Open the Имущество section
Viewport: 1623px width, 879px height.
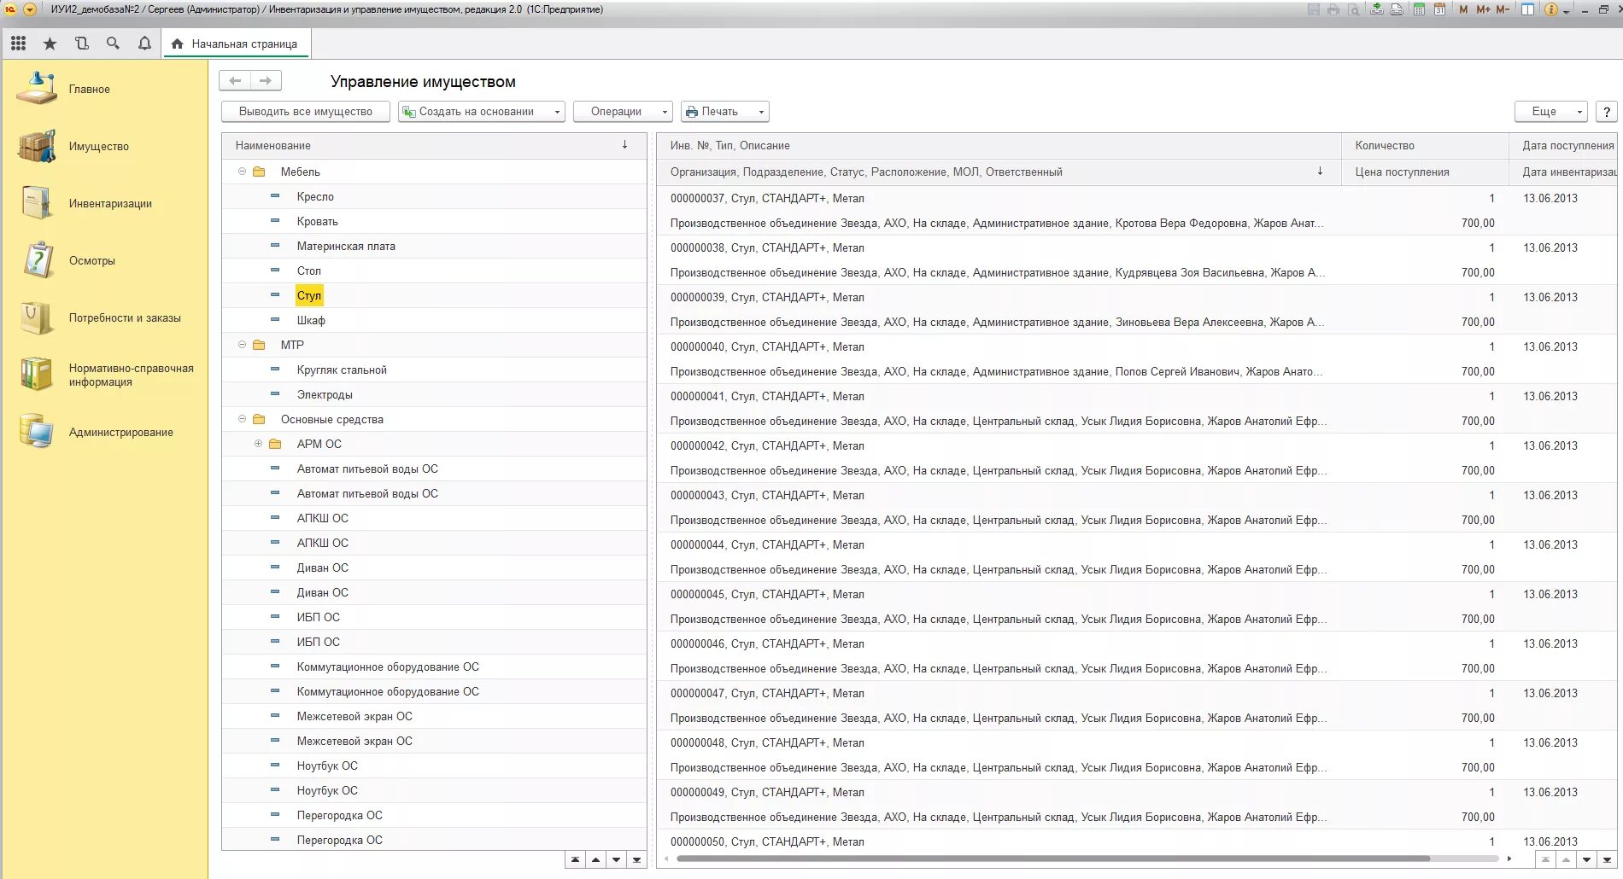coord(105,146)
